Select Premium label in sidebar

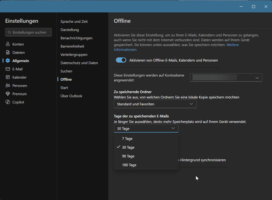coord(19,94)
